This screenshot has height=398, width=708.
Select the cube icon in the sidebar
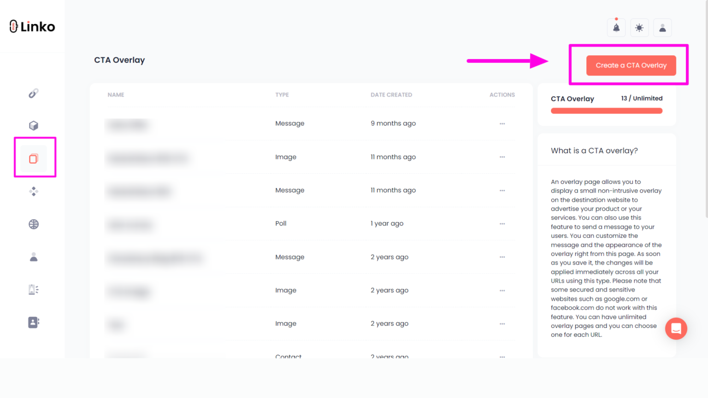[33, 125]
